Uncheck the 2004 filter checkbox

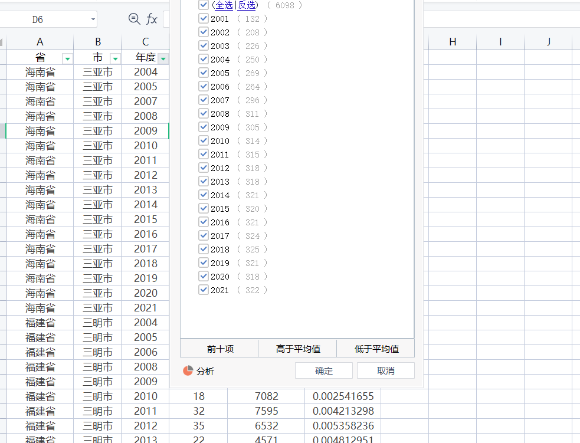point(204,59)
